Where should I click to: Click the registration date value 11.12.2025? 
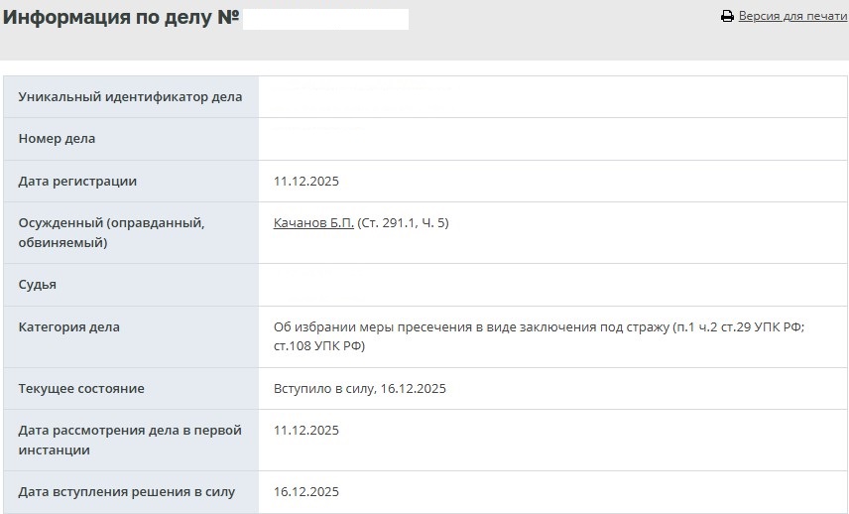pos(306,182)
